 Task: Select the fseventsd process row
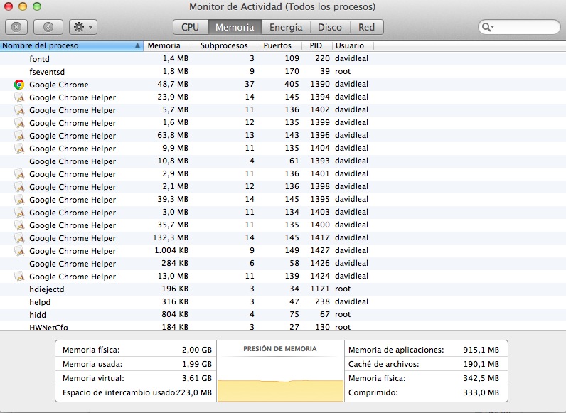pos(283,72)
